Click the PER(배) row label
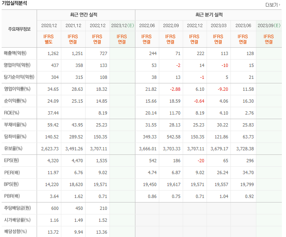 12,172
